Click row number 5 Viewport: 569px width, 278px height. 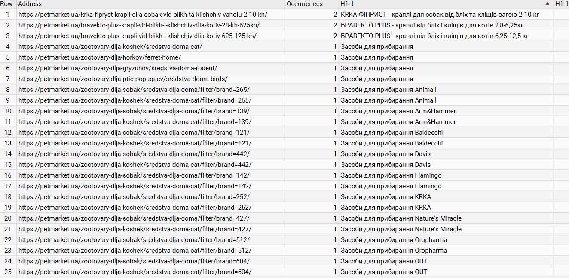8,57
